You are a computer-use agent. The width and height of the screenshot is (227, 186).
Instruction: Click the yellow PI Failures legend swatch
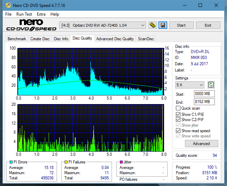(x=66, y=162)
